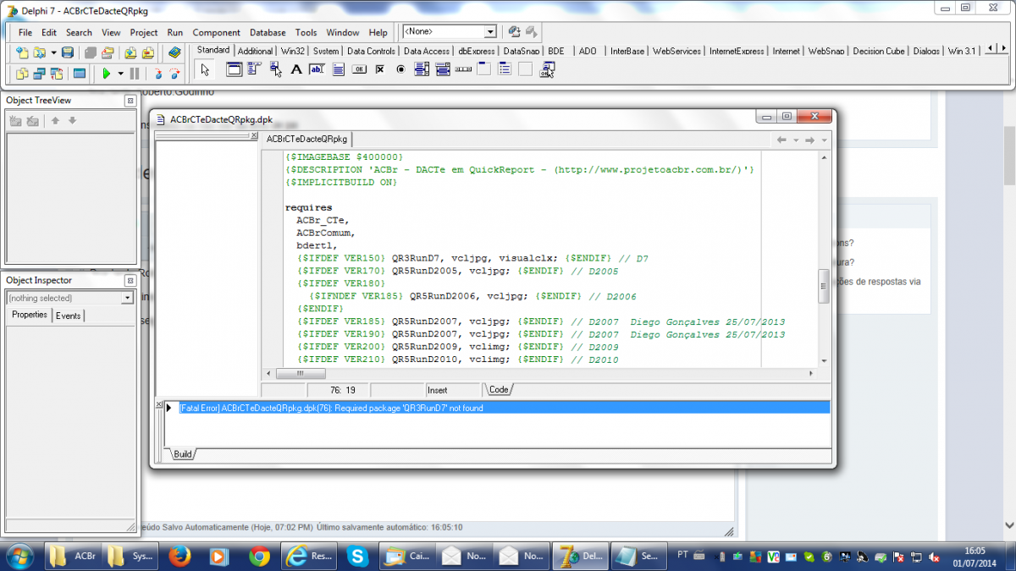Image resolution: width=1016 pixels, height=571 pixels.
Task: Click Add File to Project icon
Action: 130,52
